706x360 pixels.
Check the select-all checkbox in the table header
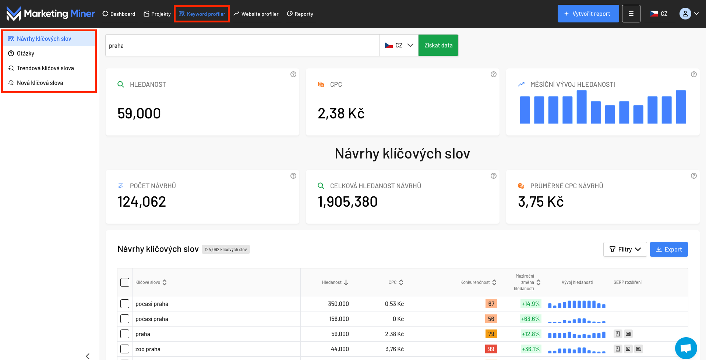click(x=125, y=282)
